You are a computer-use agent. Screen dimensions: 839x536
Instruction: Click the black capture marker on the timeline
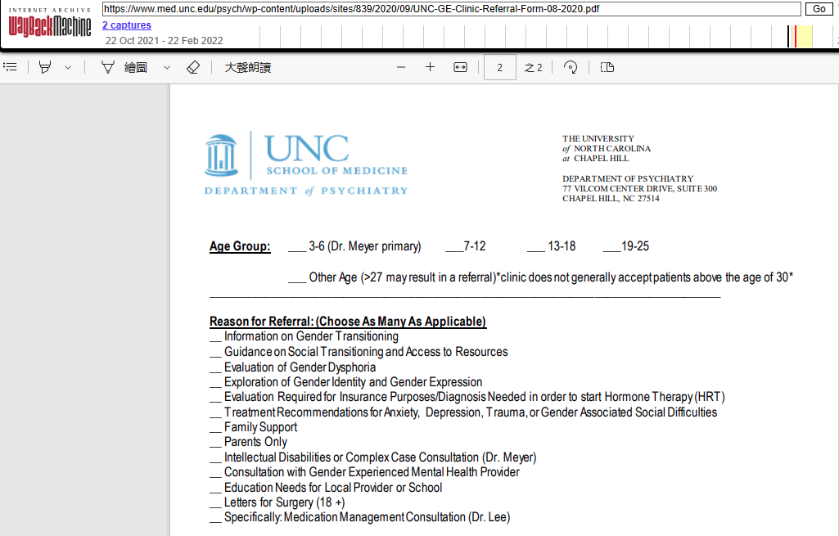coord(788,36)
